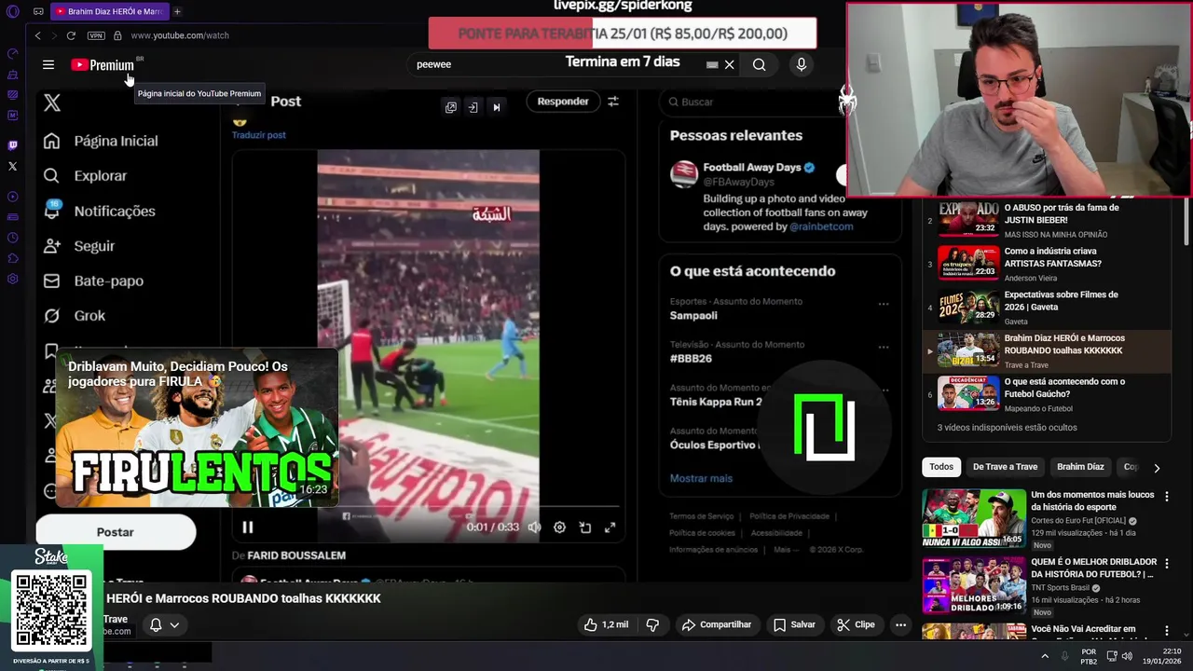The height and width of the screenshot is (671, 1193).
Task: Play the Futebol Gaúcho playlist video
Action: pyautogui.click(x=1049, y=394)
